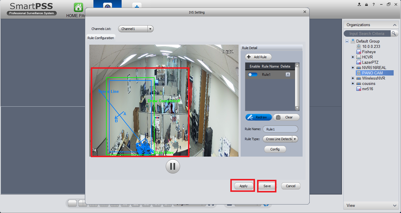Collapse the Default Group node
Screen dimensions: 401x213
(347, 41)
